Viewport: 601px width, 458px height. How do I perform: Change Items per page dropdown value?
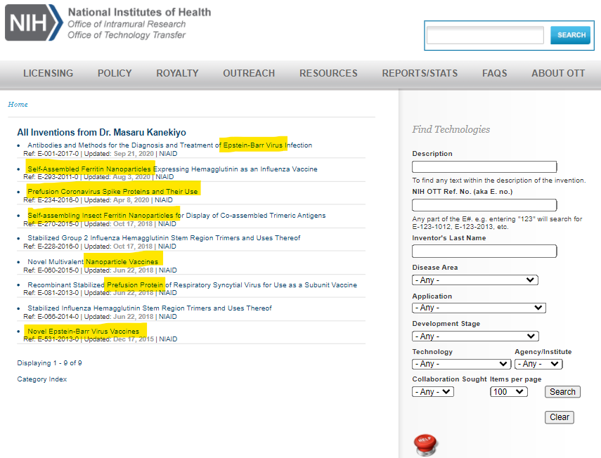tap(509, 392)
